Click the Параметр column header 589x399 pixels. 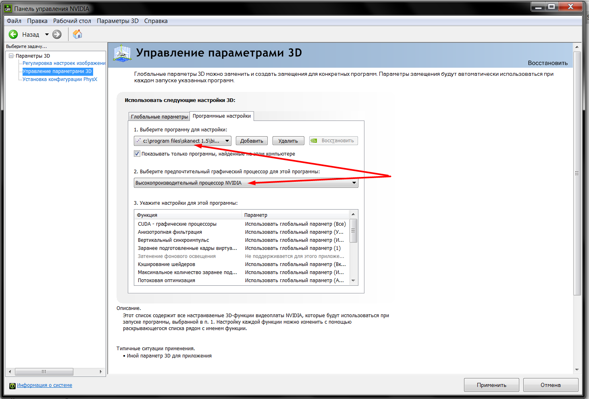[296, 215]
